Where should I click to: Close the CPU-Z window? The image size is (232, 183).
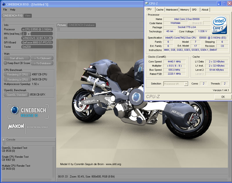pos(229,3)
